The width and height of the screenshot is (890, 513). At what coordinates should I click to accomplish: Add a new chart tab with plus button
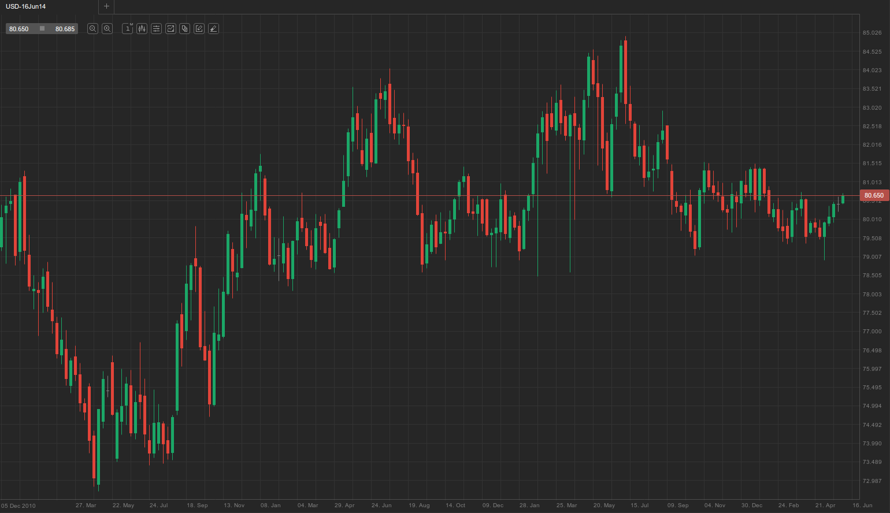[x=106, y=6]
